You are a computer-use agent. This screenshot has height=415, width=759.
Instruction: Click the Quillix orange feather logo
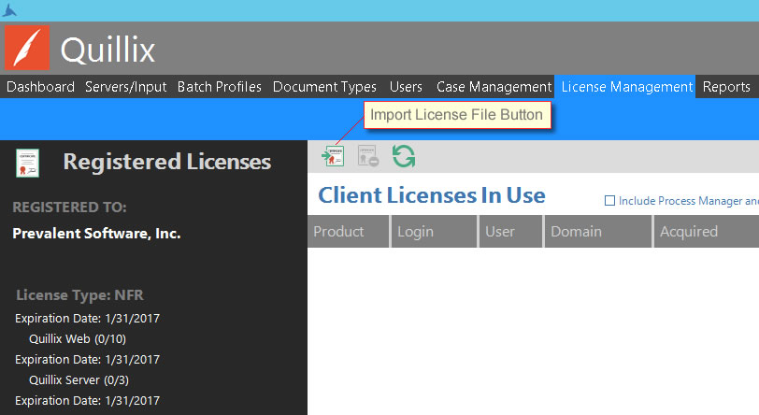[27, 48]
